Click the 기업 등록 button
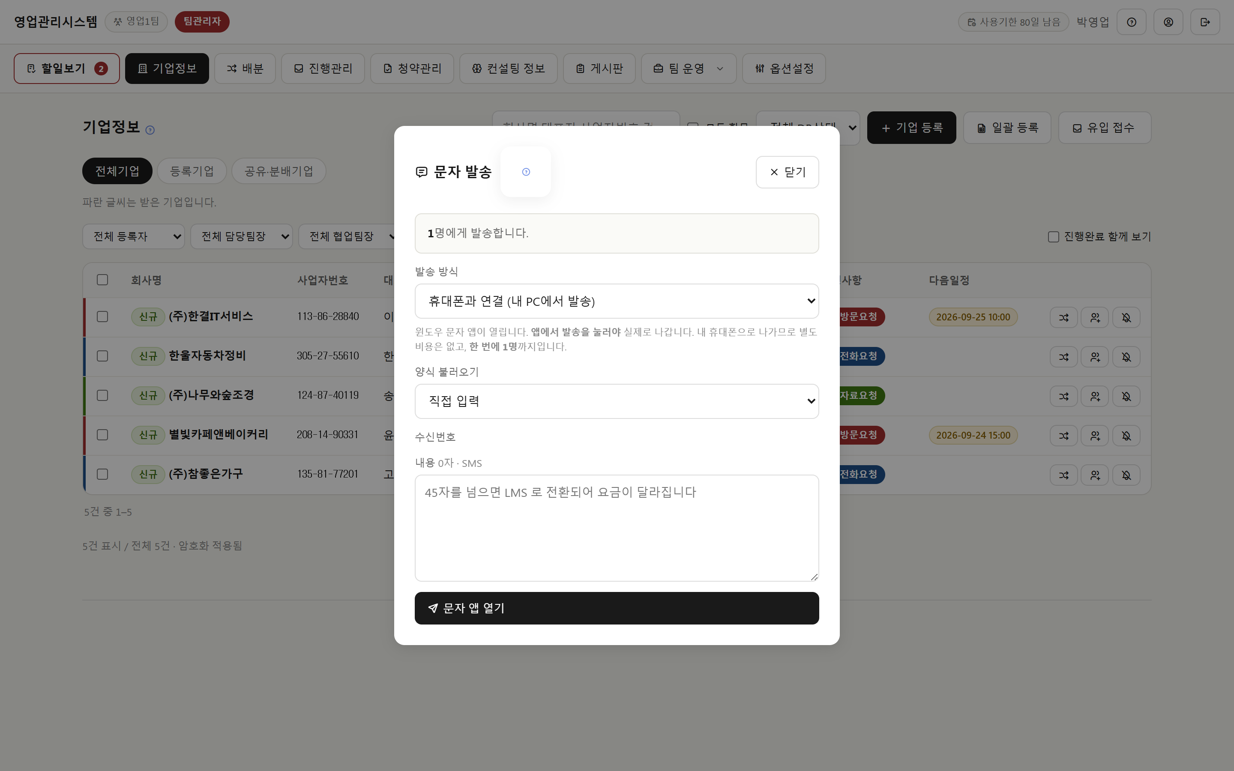1234x771 pixels. 911,128
